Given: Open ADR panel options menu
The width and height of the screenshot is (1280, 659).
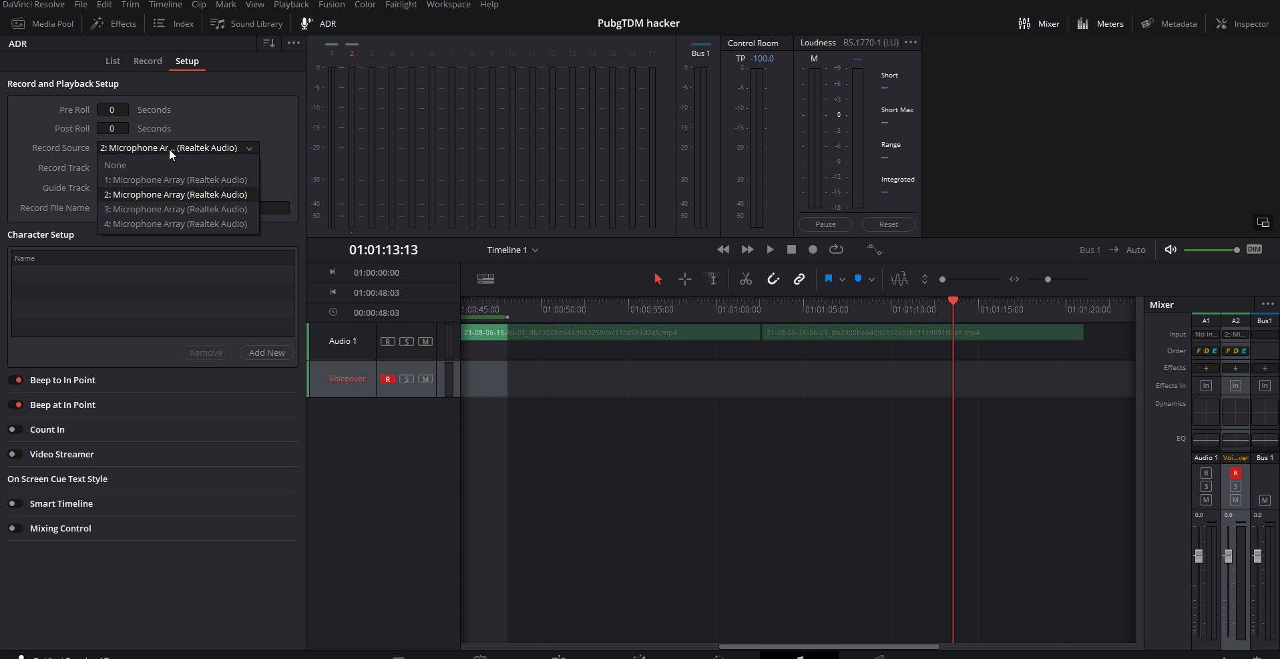Looking at the screenshot, I should pos(294,43).
